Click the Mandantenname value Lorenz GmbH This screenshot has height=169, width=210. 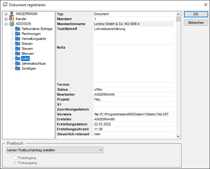133,24
